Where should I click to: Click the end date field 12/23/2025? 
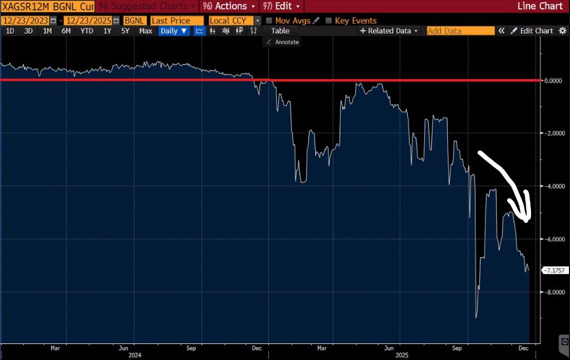(x=89, y=21)
